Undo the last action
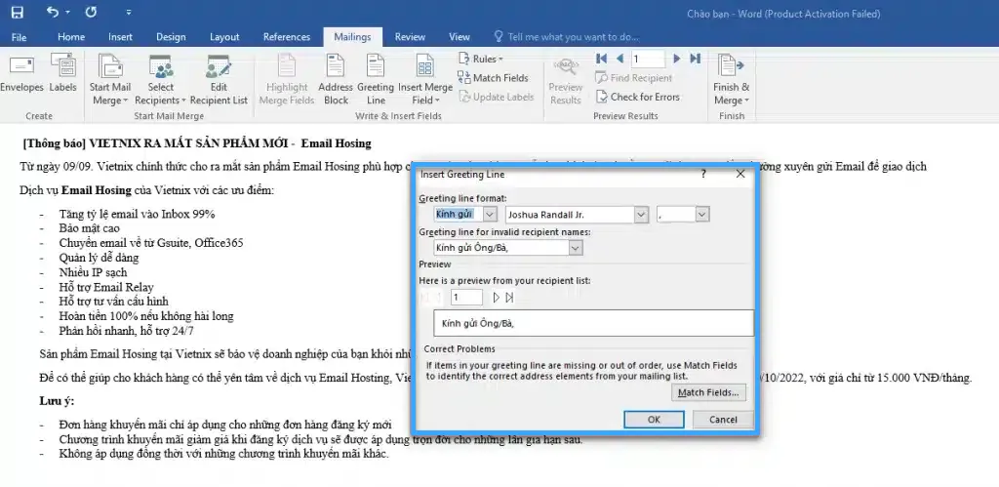 [53, 12]
